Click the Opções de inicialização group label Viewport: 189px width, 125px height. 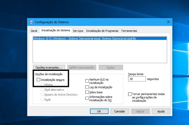pyautogui.click(x=49, y=74)
